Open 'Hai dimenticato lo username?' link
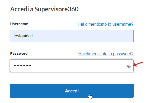The image size is (150, 103). pyautogui.click(x=106, y=24)
